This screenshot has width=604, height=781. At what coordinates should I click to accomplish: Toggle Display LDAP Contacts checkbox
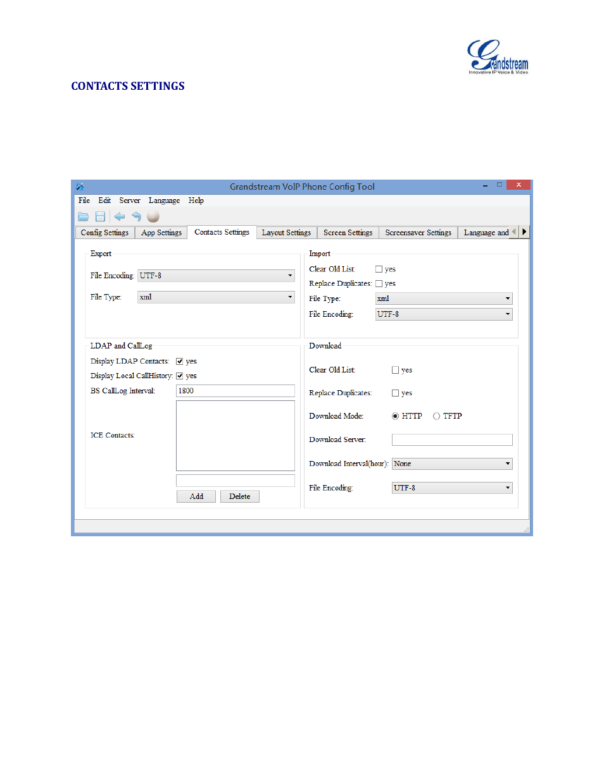(179, 362)
